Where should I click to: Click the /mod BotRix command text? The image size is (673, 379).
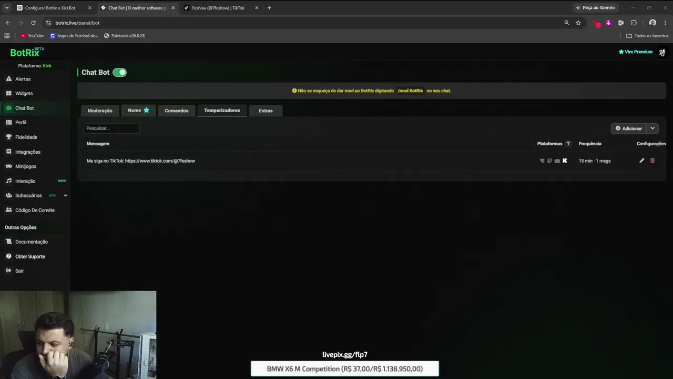pos(410,91)
